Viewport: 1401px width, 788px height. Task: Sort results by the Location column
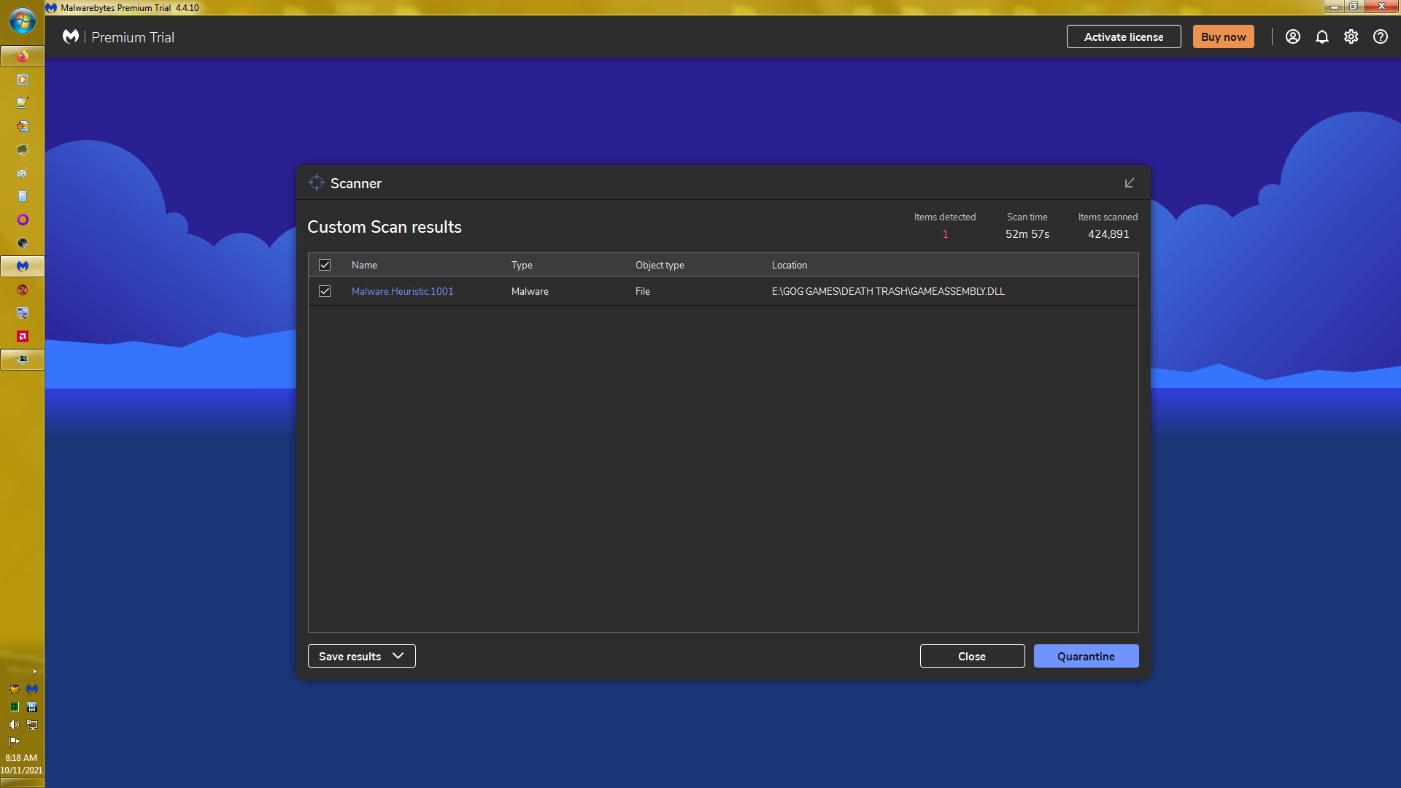(x=790, y=265)
